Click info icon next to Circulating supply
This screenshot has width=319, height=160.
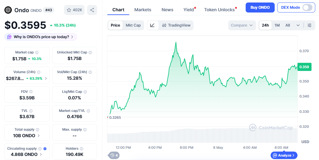click(x=40, y=149)
